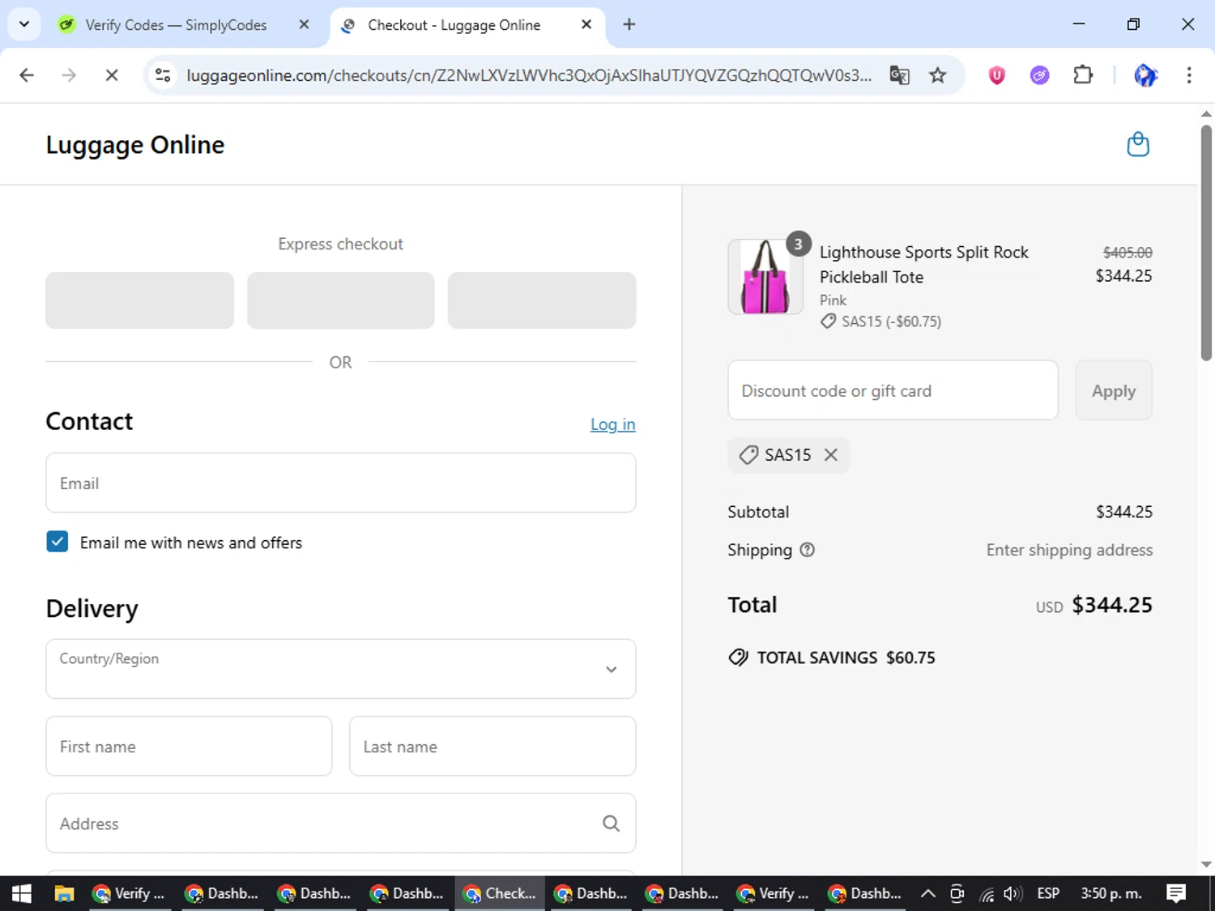This screenshot has height=911, width=1215.
Task: Open the volume control in system tray
Action: [x=1013, y=893]
